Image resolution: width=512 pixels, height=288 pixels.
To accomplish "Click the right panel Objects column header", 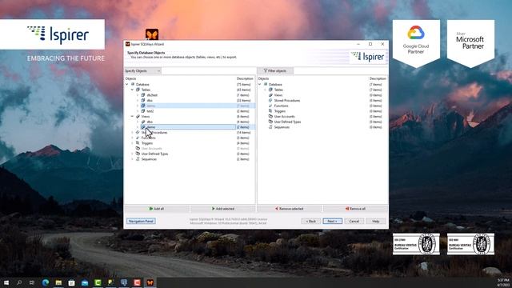I will point(263,78).
